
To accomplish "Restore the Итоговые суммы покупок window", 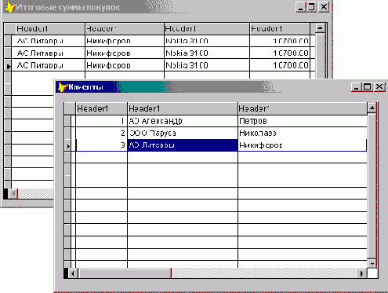I will pos(311,7).
